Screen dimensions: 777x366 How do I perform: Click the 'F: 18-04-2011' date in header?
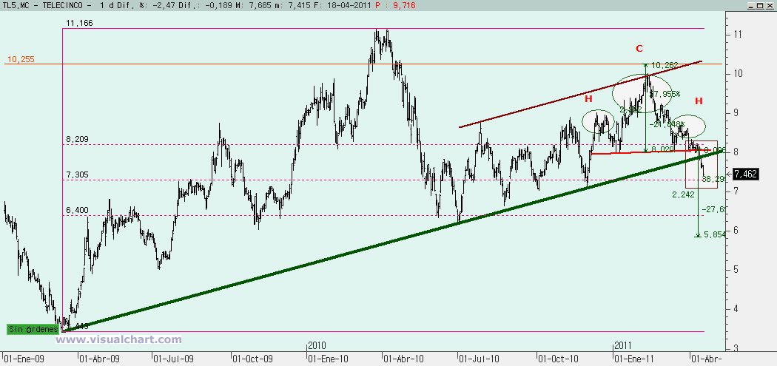click(343, 5)
